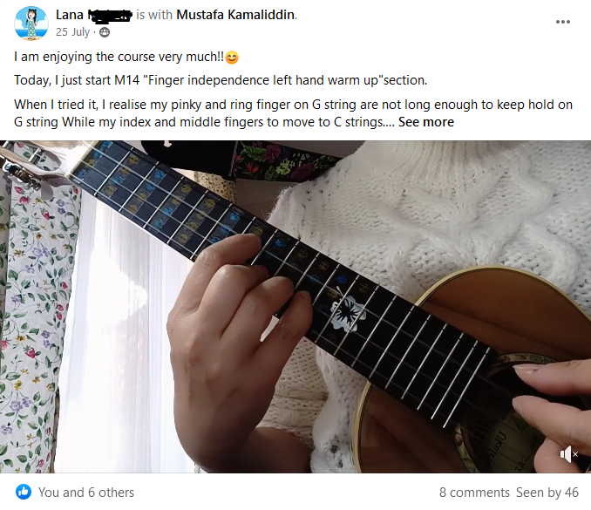Open the post via the 25 July timestamp
The width and height of the screenshot is (591, 510).
tap(72, 32)
